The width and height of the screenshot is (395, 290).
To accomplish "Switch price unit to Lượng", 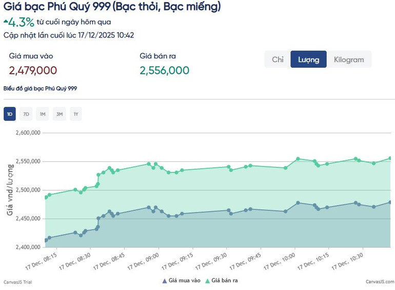I will pyautogui.click(x=309, y=59).
